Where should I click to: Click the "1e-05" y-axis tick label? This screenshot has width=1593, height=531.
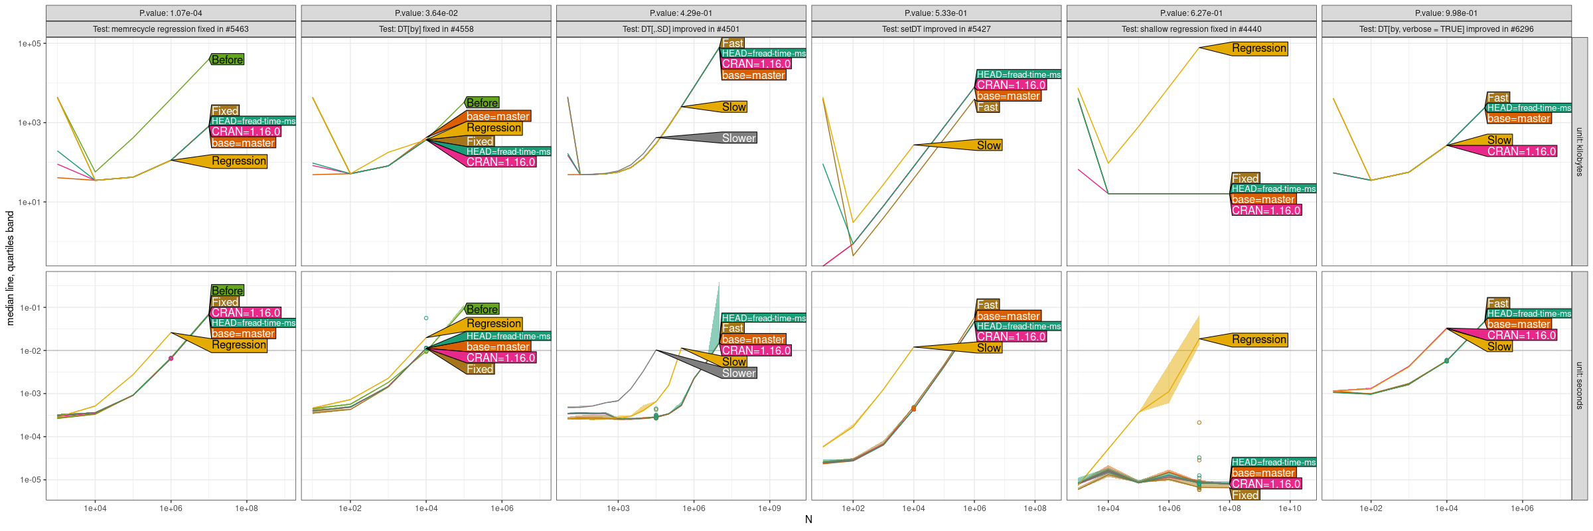(30, 480)
